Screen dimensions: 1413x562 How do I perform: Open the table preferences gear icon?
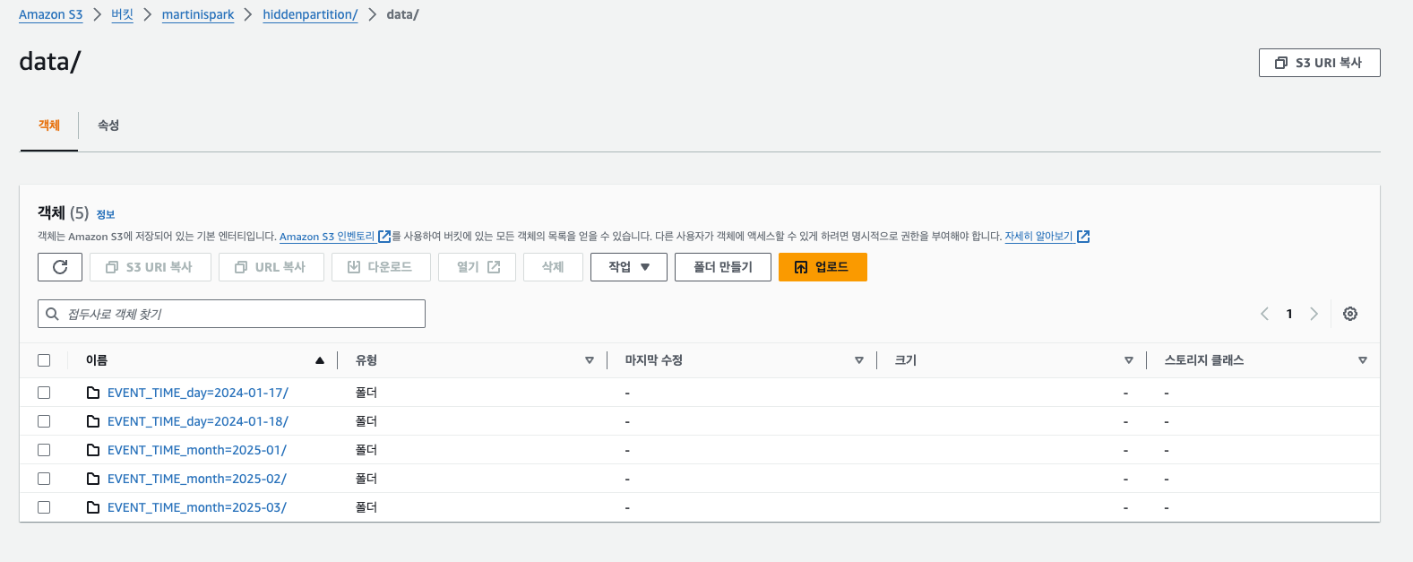[1350, 314]
